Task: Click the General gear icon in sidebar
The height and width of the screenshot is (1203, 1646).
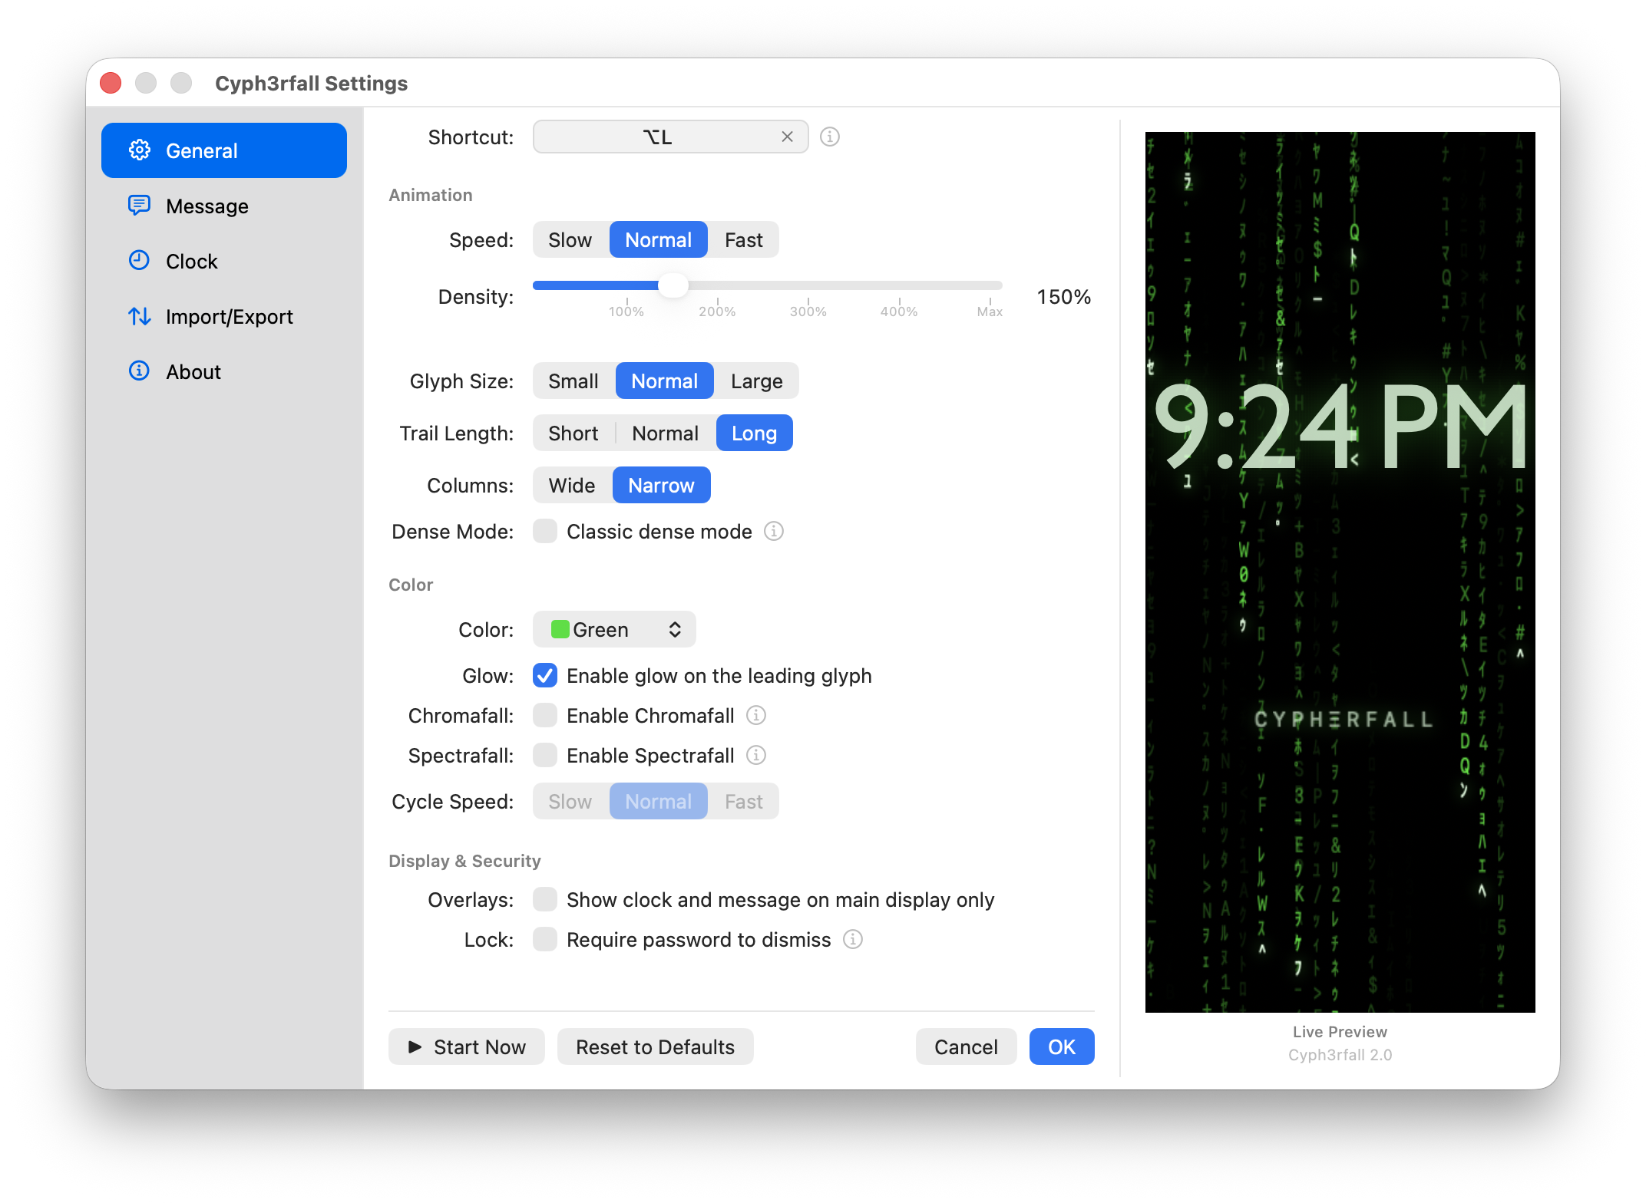Action: pyautogui.click(x=139, y=150)
